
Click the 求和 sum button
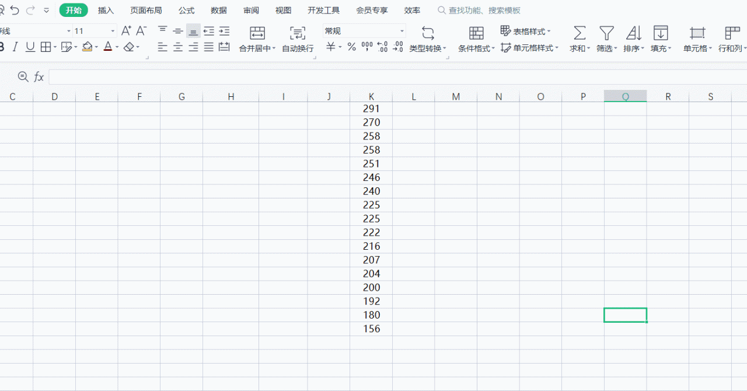tap(580, 40)
